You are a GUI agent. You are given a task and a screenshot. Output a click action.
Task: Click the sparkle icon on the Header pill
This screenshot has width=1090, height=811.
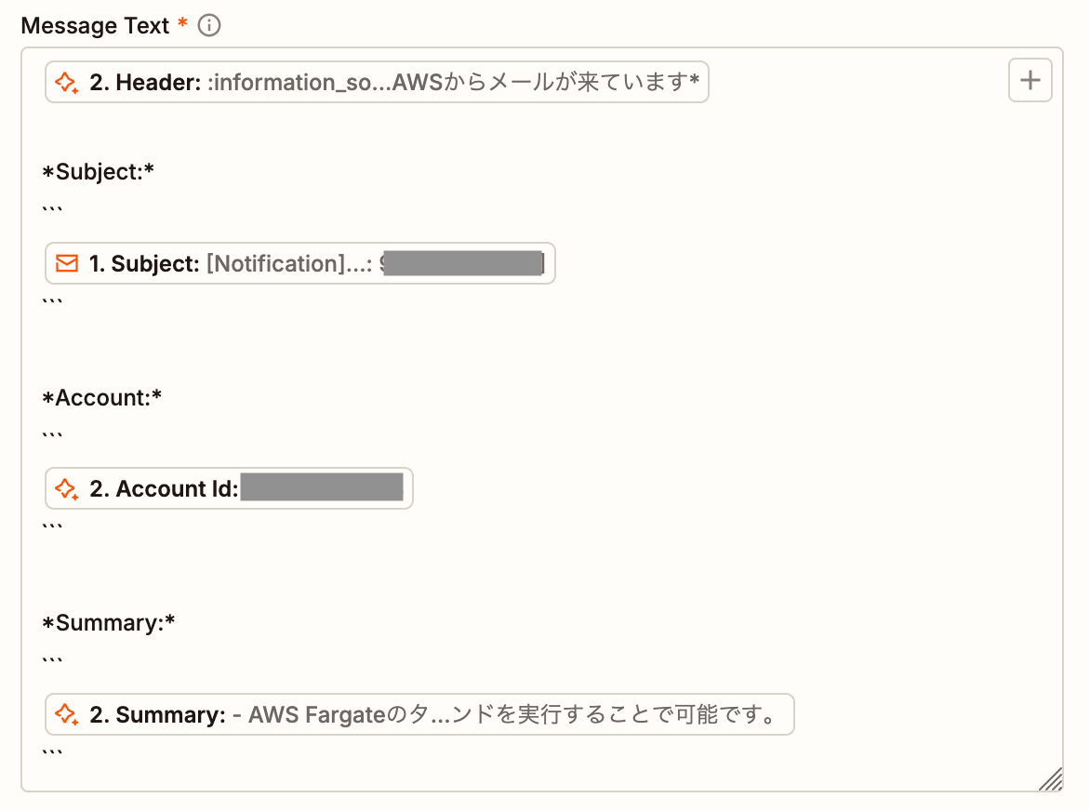pos(65,82)
